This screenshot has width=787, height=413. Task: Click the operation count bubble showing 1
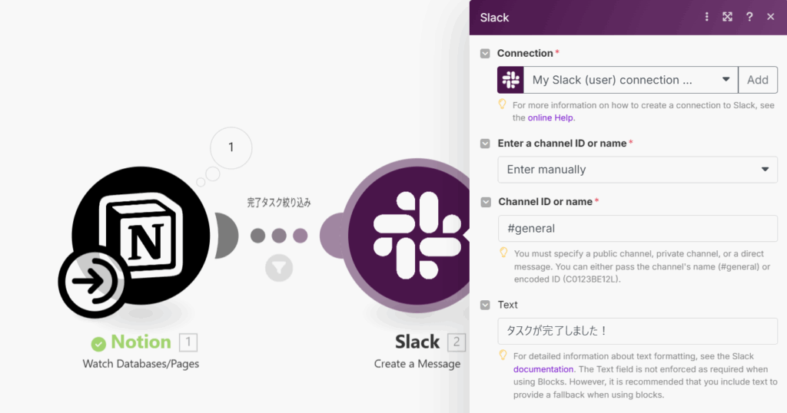[231, 147]
